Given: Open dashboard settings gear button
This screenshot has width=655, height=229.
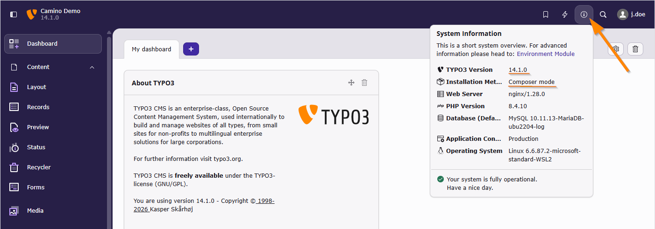Looking at the screenshot, I should (x=616, y=49).
